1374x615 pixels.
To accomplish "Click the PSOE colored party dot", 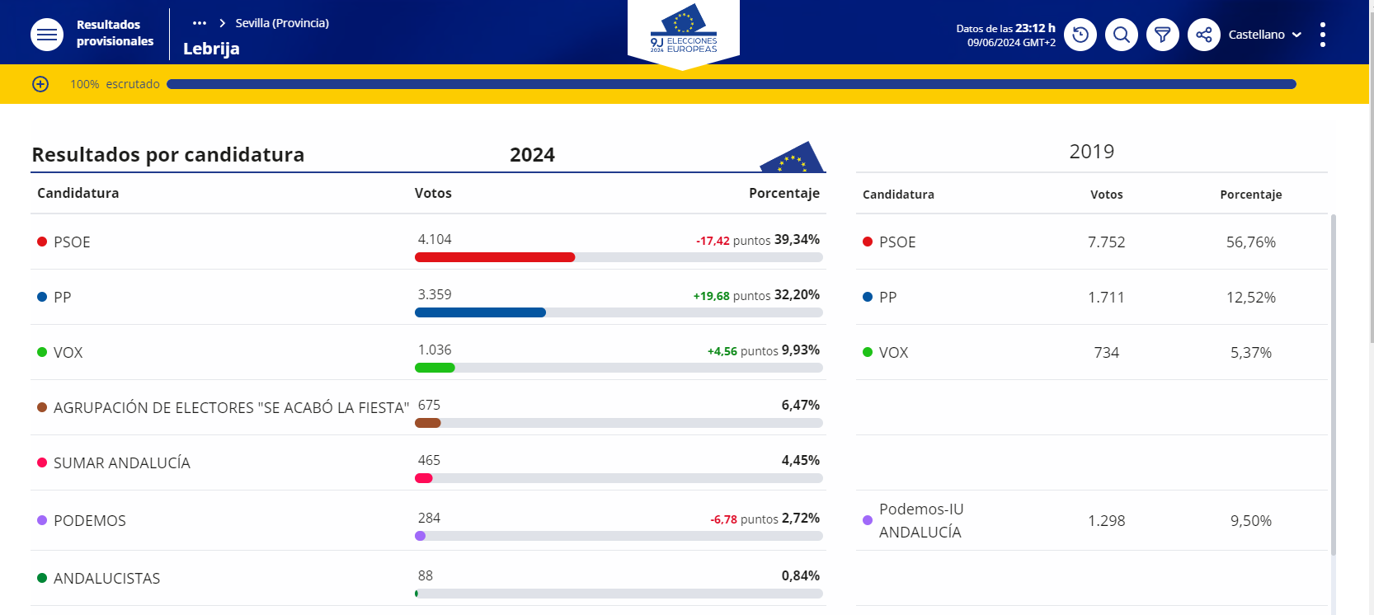I will tap(41, 242).
